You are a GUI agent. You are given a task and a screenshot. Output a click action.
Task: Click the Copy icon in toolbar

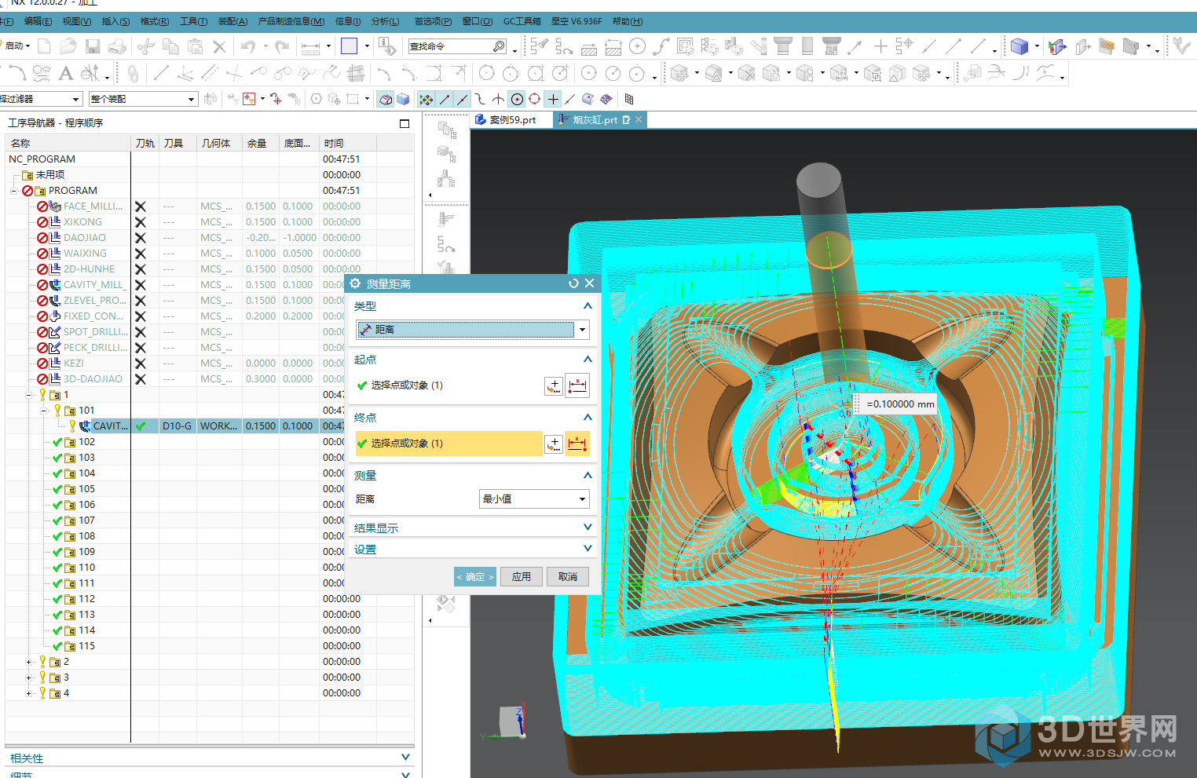pos(170,46)
